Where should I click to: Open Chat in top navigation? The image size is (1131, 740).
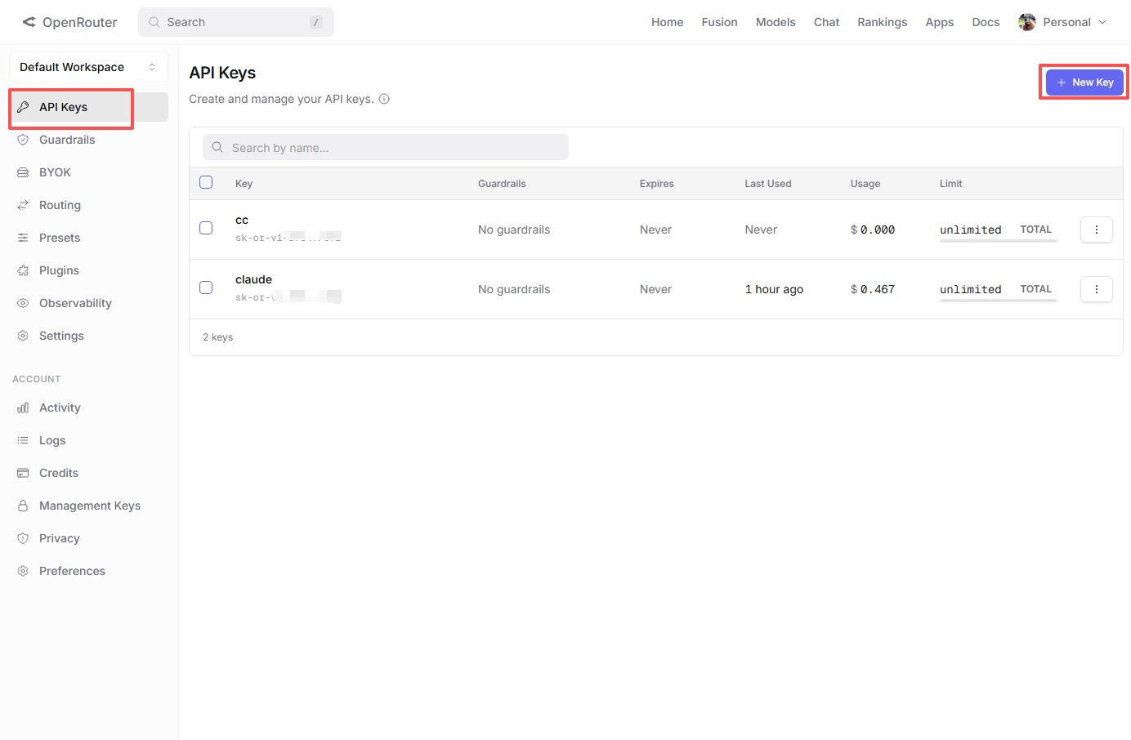coord(826,22)
